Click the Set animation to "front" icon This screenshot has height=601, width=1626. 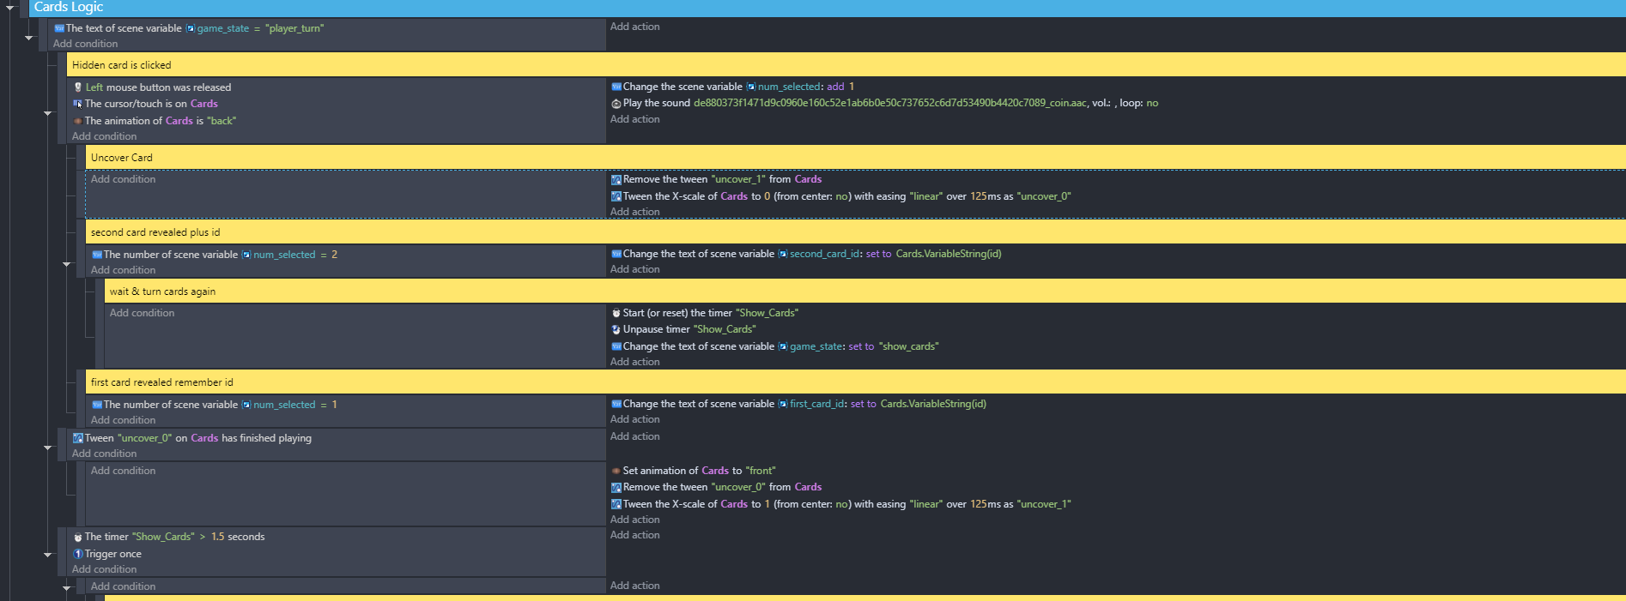click(616, 471)
